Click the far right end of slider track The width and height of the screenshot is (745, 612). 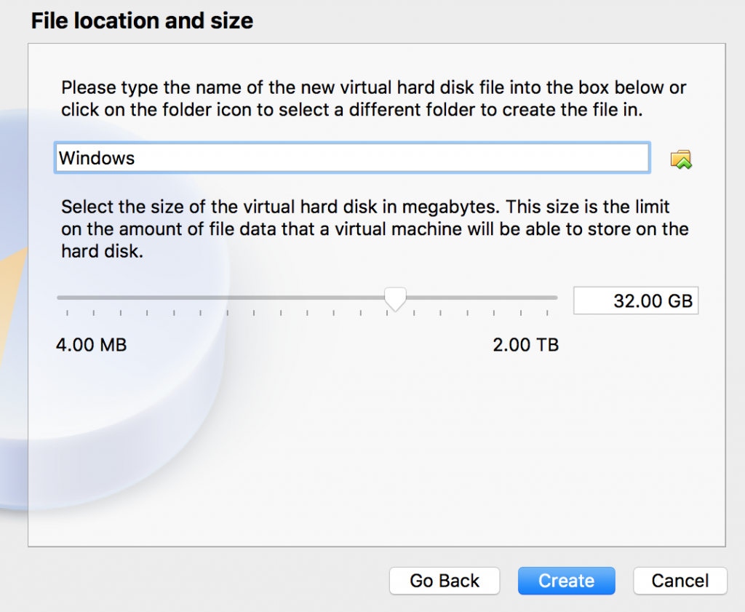click(554, 297)
